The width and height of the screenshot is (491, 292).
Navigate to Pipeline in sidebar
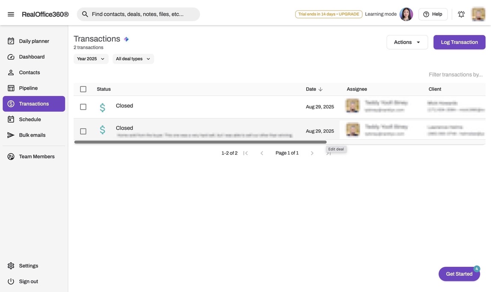click(28, 88)
